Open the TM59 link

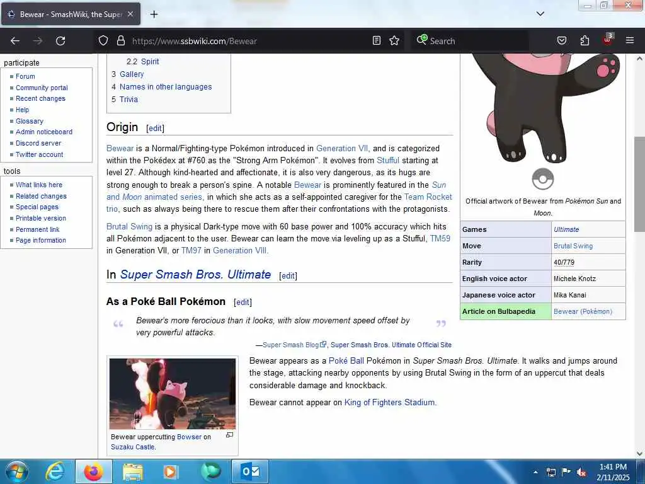pyautogui.click(x=440, y=239)
